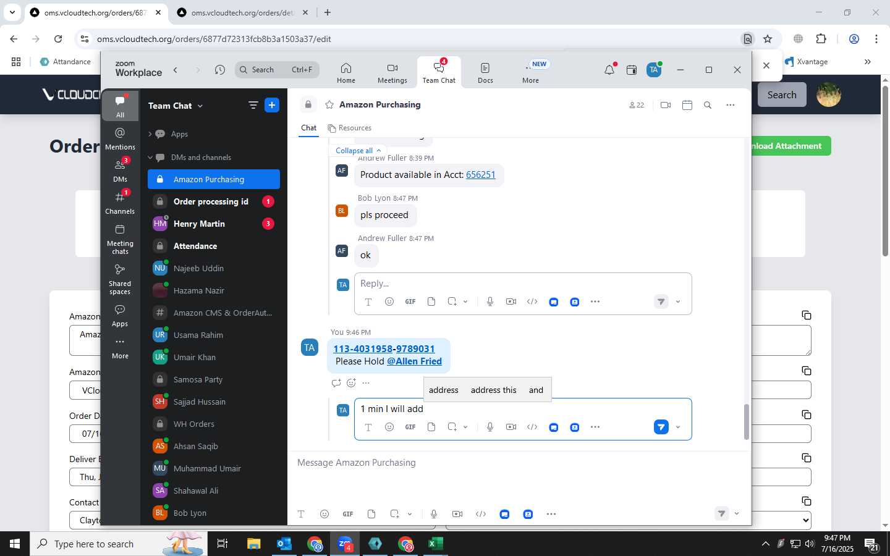Viewport: 890px width, 556px height.
Task: Insert a GIF in the active reply box
Action: (410, 427)
